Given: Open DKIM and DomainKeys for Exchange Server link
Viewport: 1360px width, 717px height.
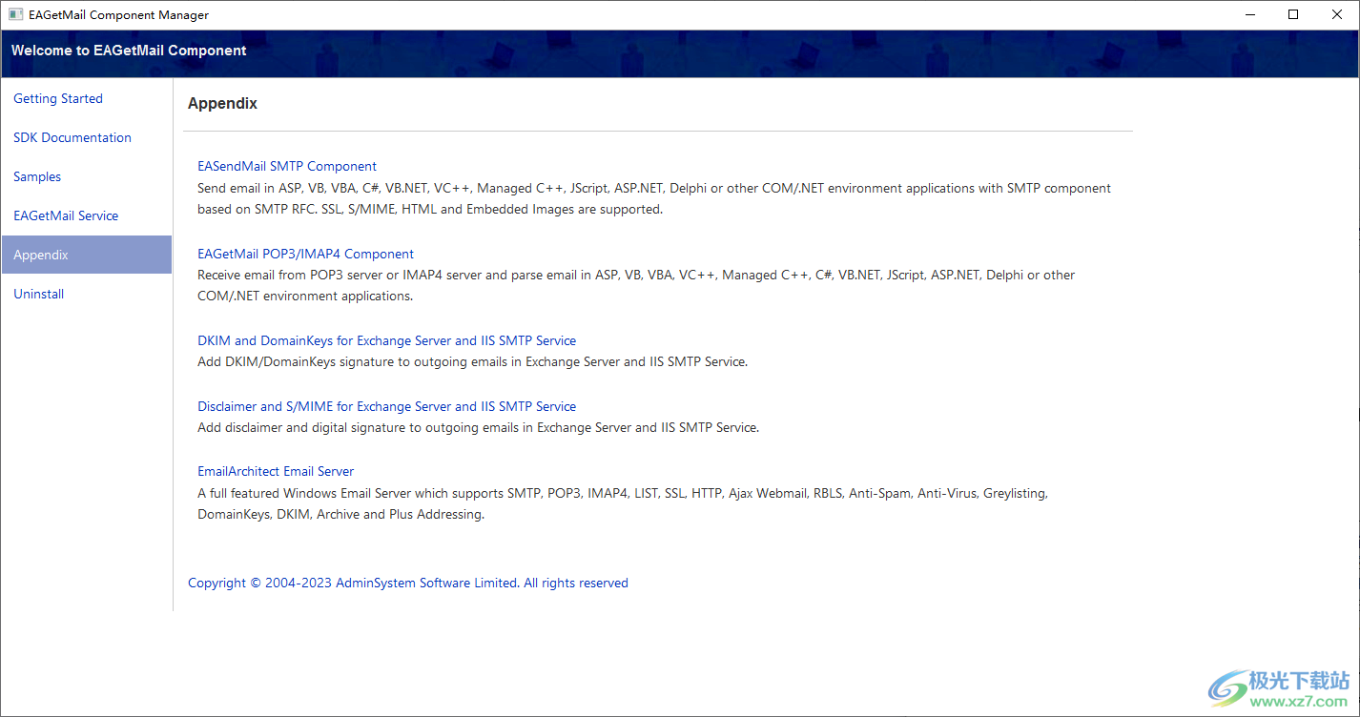Looking at the screenshot, I should tap(386, 340).
